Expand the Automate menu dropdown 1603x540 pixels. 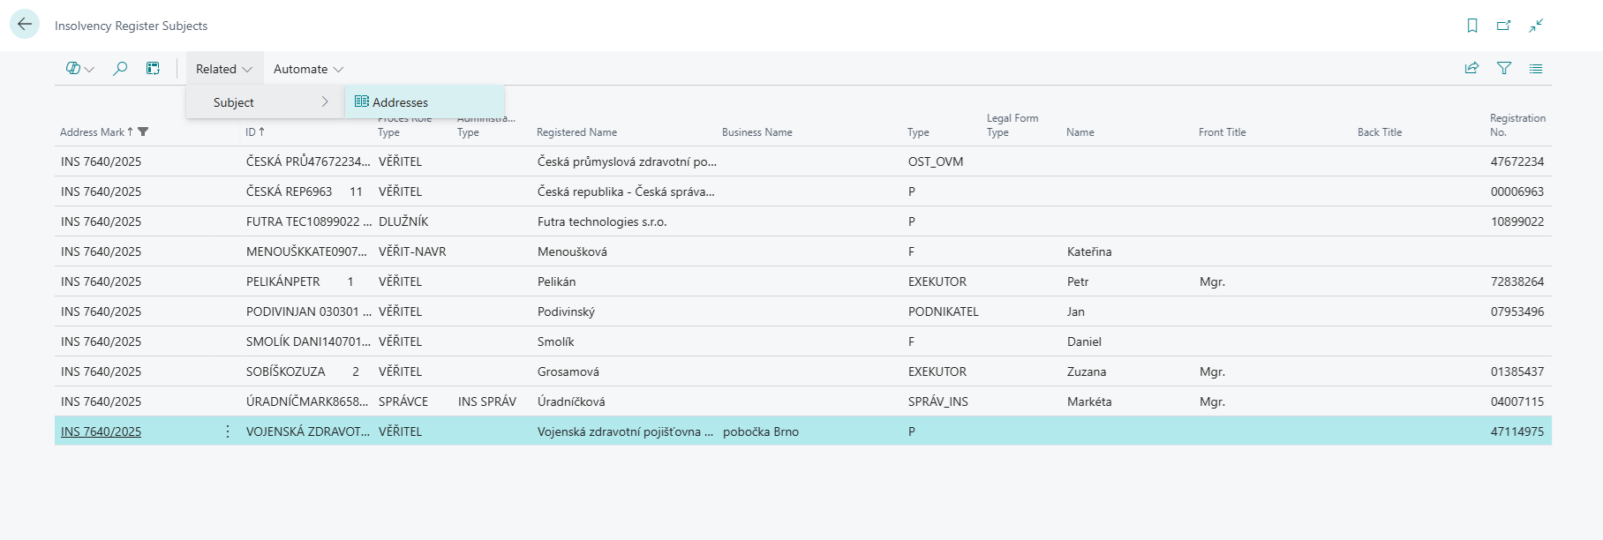[x=308, y=69]
